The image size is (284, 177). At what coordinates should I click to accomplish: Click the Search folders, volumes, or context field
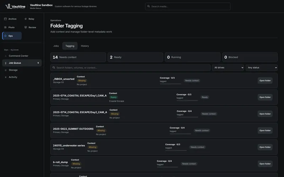(130, 68)
